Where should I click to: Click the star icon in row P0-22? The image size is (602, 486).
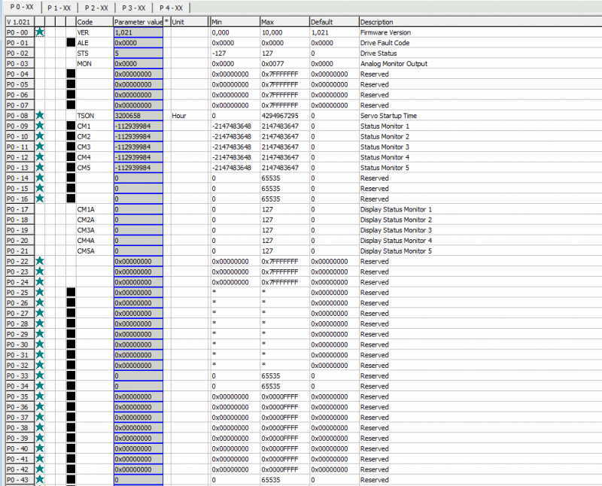pos(40,261)
